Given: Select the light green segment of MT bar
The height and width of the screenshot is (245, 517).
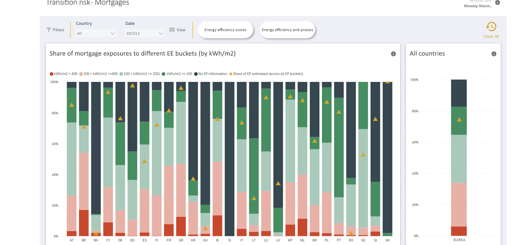Looking at the screenshot, I should [290, 141].
